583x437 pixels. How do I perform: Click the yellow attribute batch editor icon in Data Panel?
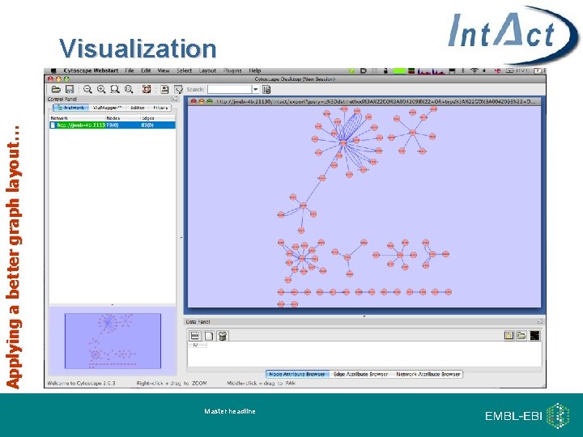click(x=509, y=336)
